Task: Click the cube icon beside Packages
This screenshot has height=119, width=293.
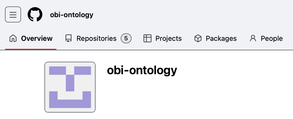Action: (198, 38)
